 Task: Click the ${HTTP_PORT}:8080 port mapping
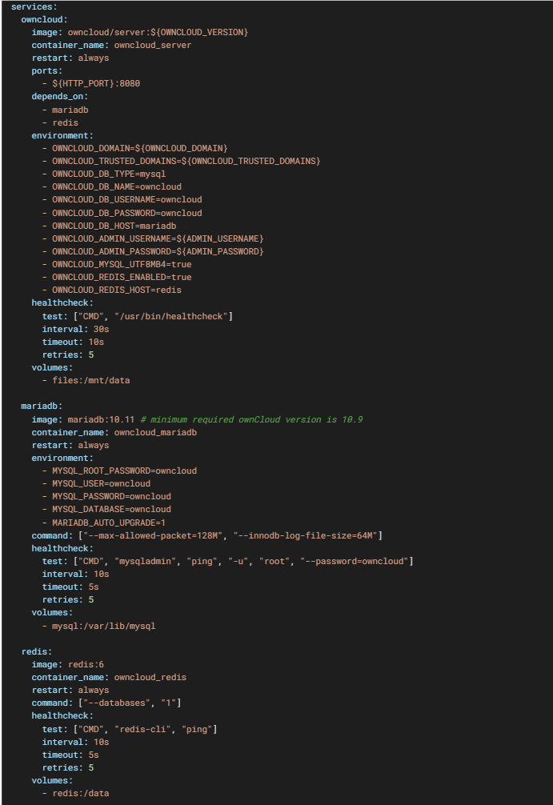tap(96, 83)
